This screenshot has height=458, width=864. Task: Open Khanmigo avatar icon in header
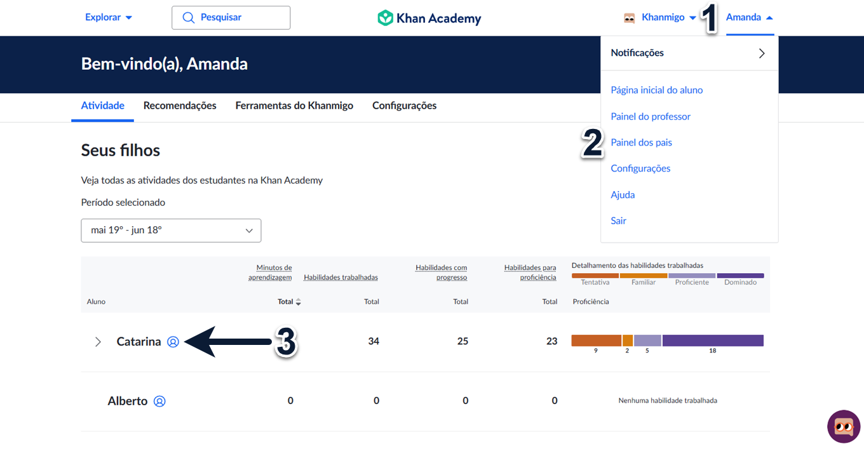[x=630, y=18]
